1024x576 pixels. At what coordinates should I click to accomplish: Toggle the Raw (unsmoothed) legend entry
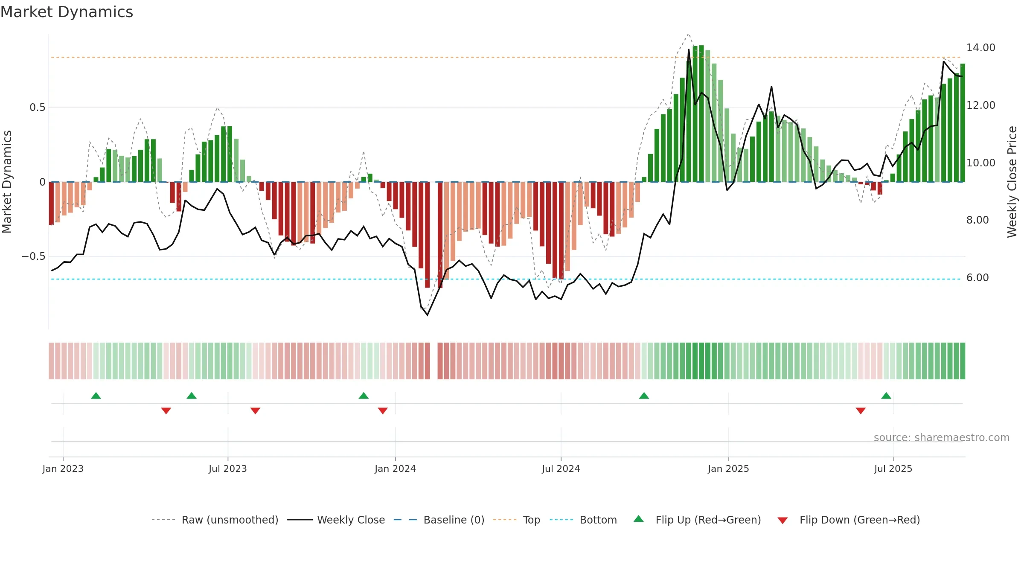click(x=215, y=520)
